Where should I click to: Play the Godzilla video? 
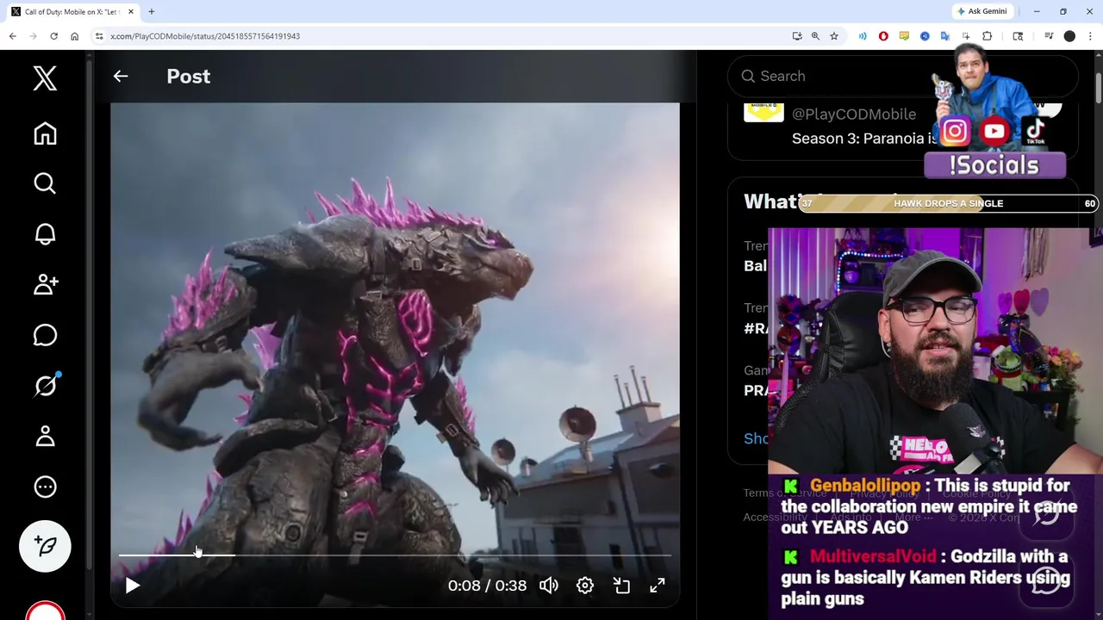pyautogui.click(x=132, y=586)
